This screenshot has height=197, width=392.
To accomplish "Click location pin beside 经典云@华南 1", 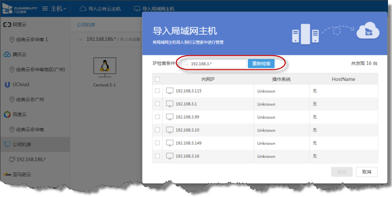I will [12, 40].
